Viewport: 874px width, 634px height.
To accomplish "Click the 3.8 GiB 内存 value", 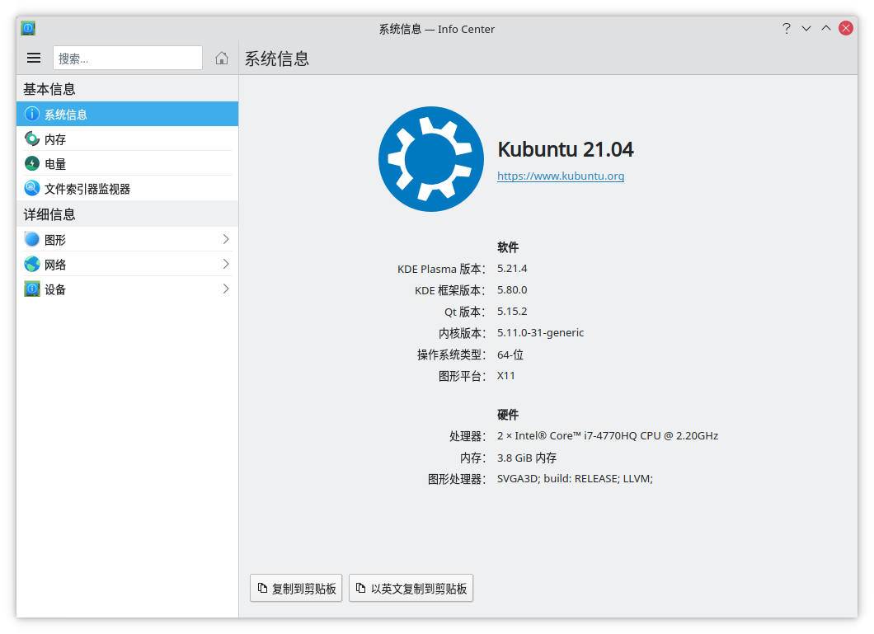I will (x=527, y=458).
